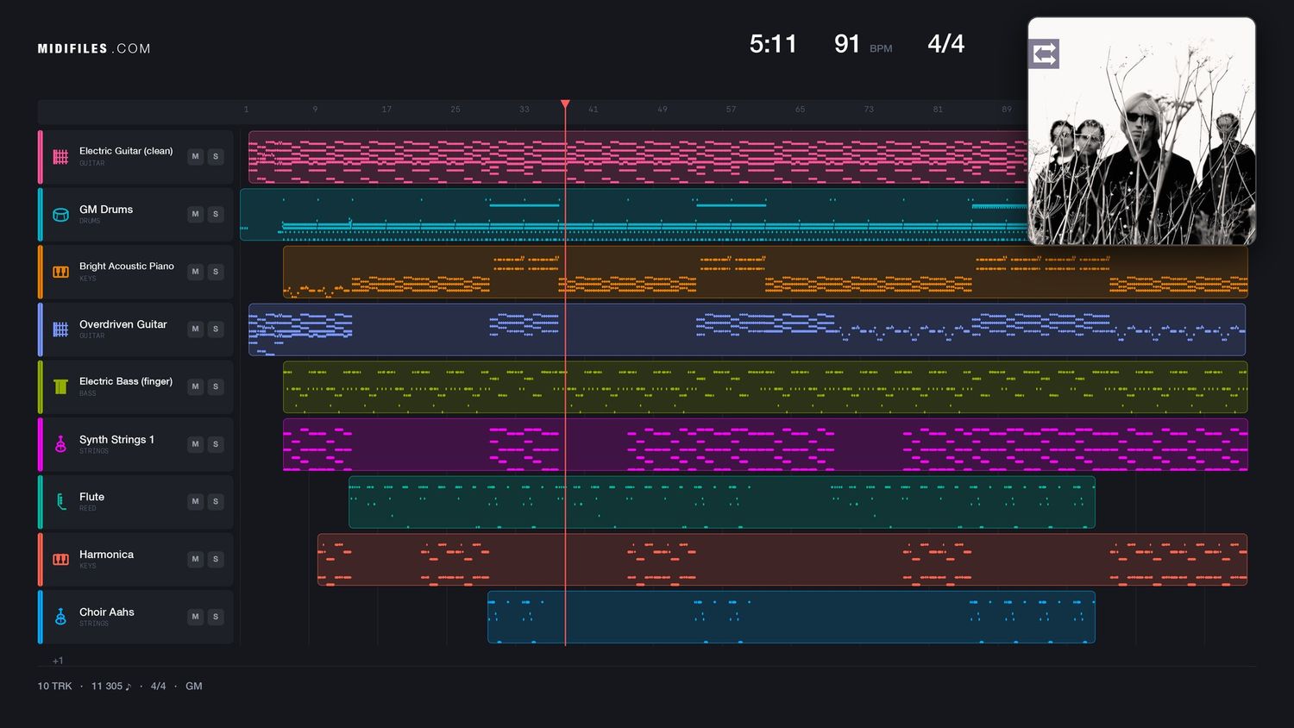This screenshot has width=1294, height=728.
Task: Click the 91 BPM tempo value
Action: pyautogui.click(x=847, y=44)
